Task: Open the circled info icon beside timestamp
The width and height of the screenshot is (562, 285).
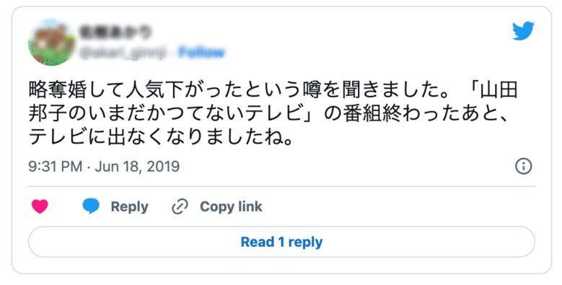Action: [523, 167]
